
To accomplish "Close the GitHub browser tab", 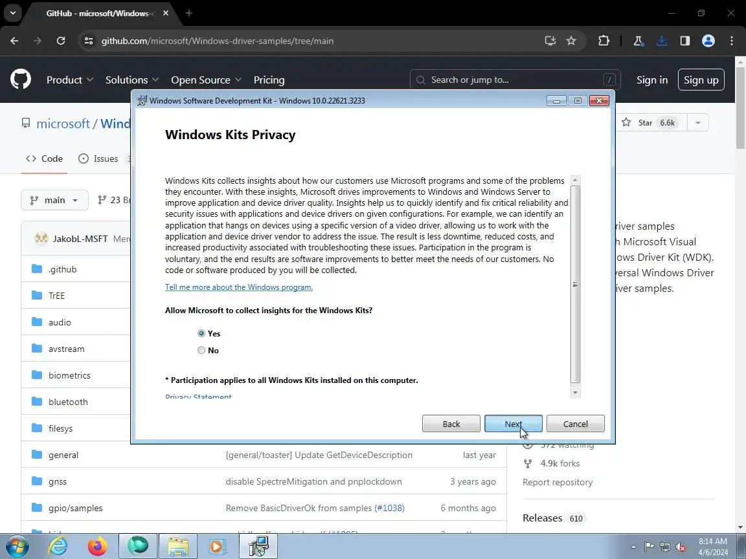I will click(166, 14).
